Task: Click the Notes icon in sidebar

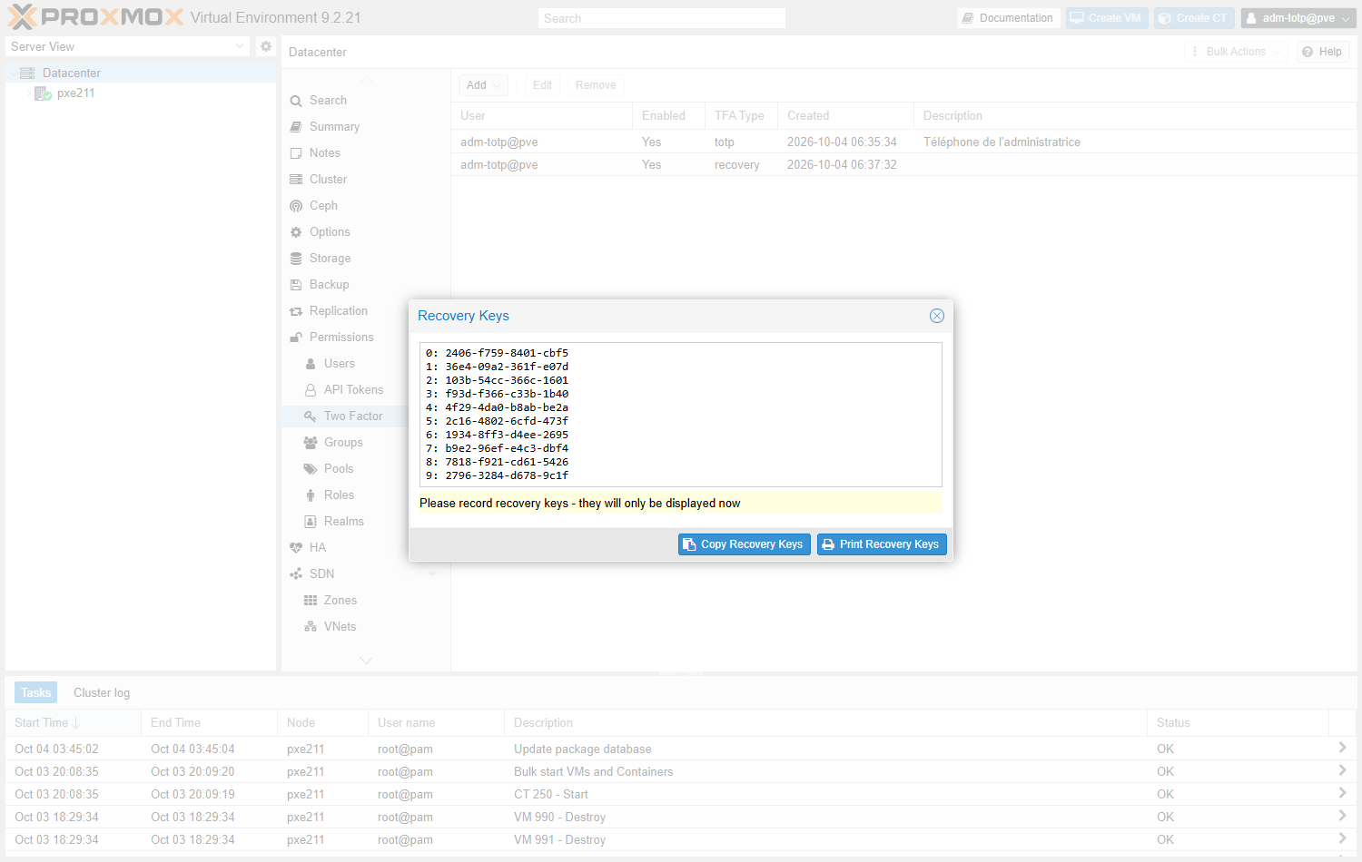Action: [x=296, y=153]
